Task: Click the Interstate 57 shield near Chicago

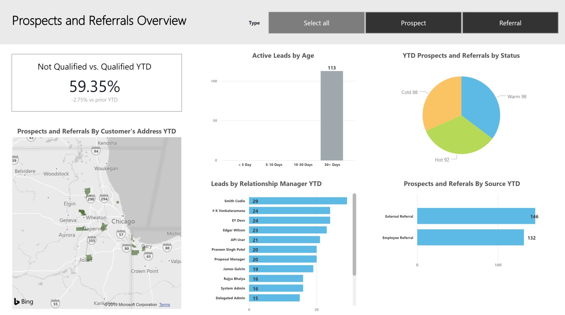Action: pos(121,234)
